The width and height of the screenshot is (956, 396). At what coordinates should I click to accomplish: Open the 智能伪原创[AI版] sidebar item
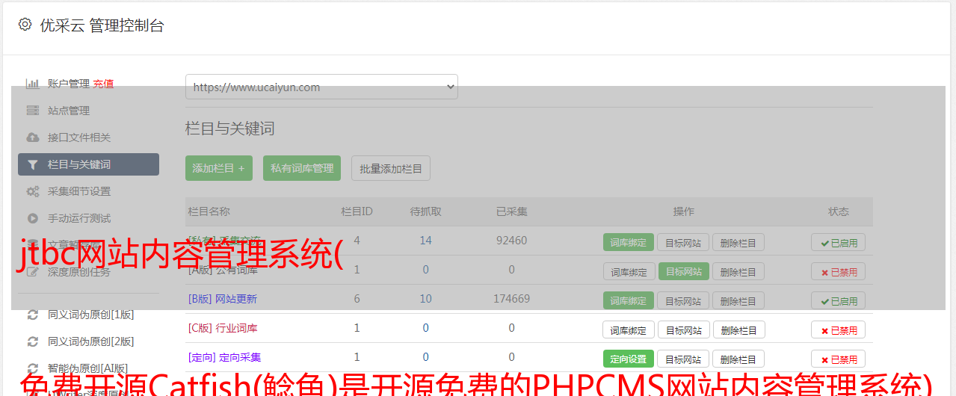(88, 368)
